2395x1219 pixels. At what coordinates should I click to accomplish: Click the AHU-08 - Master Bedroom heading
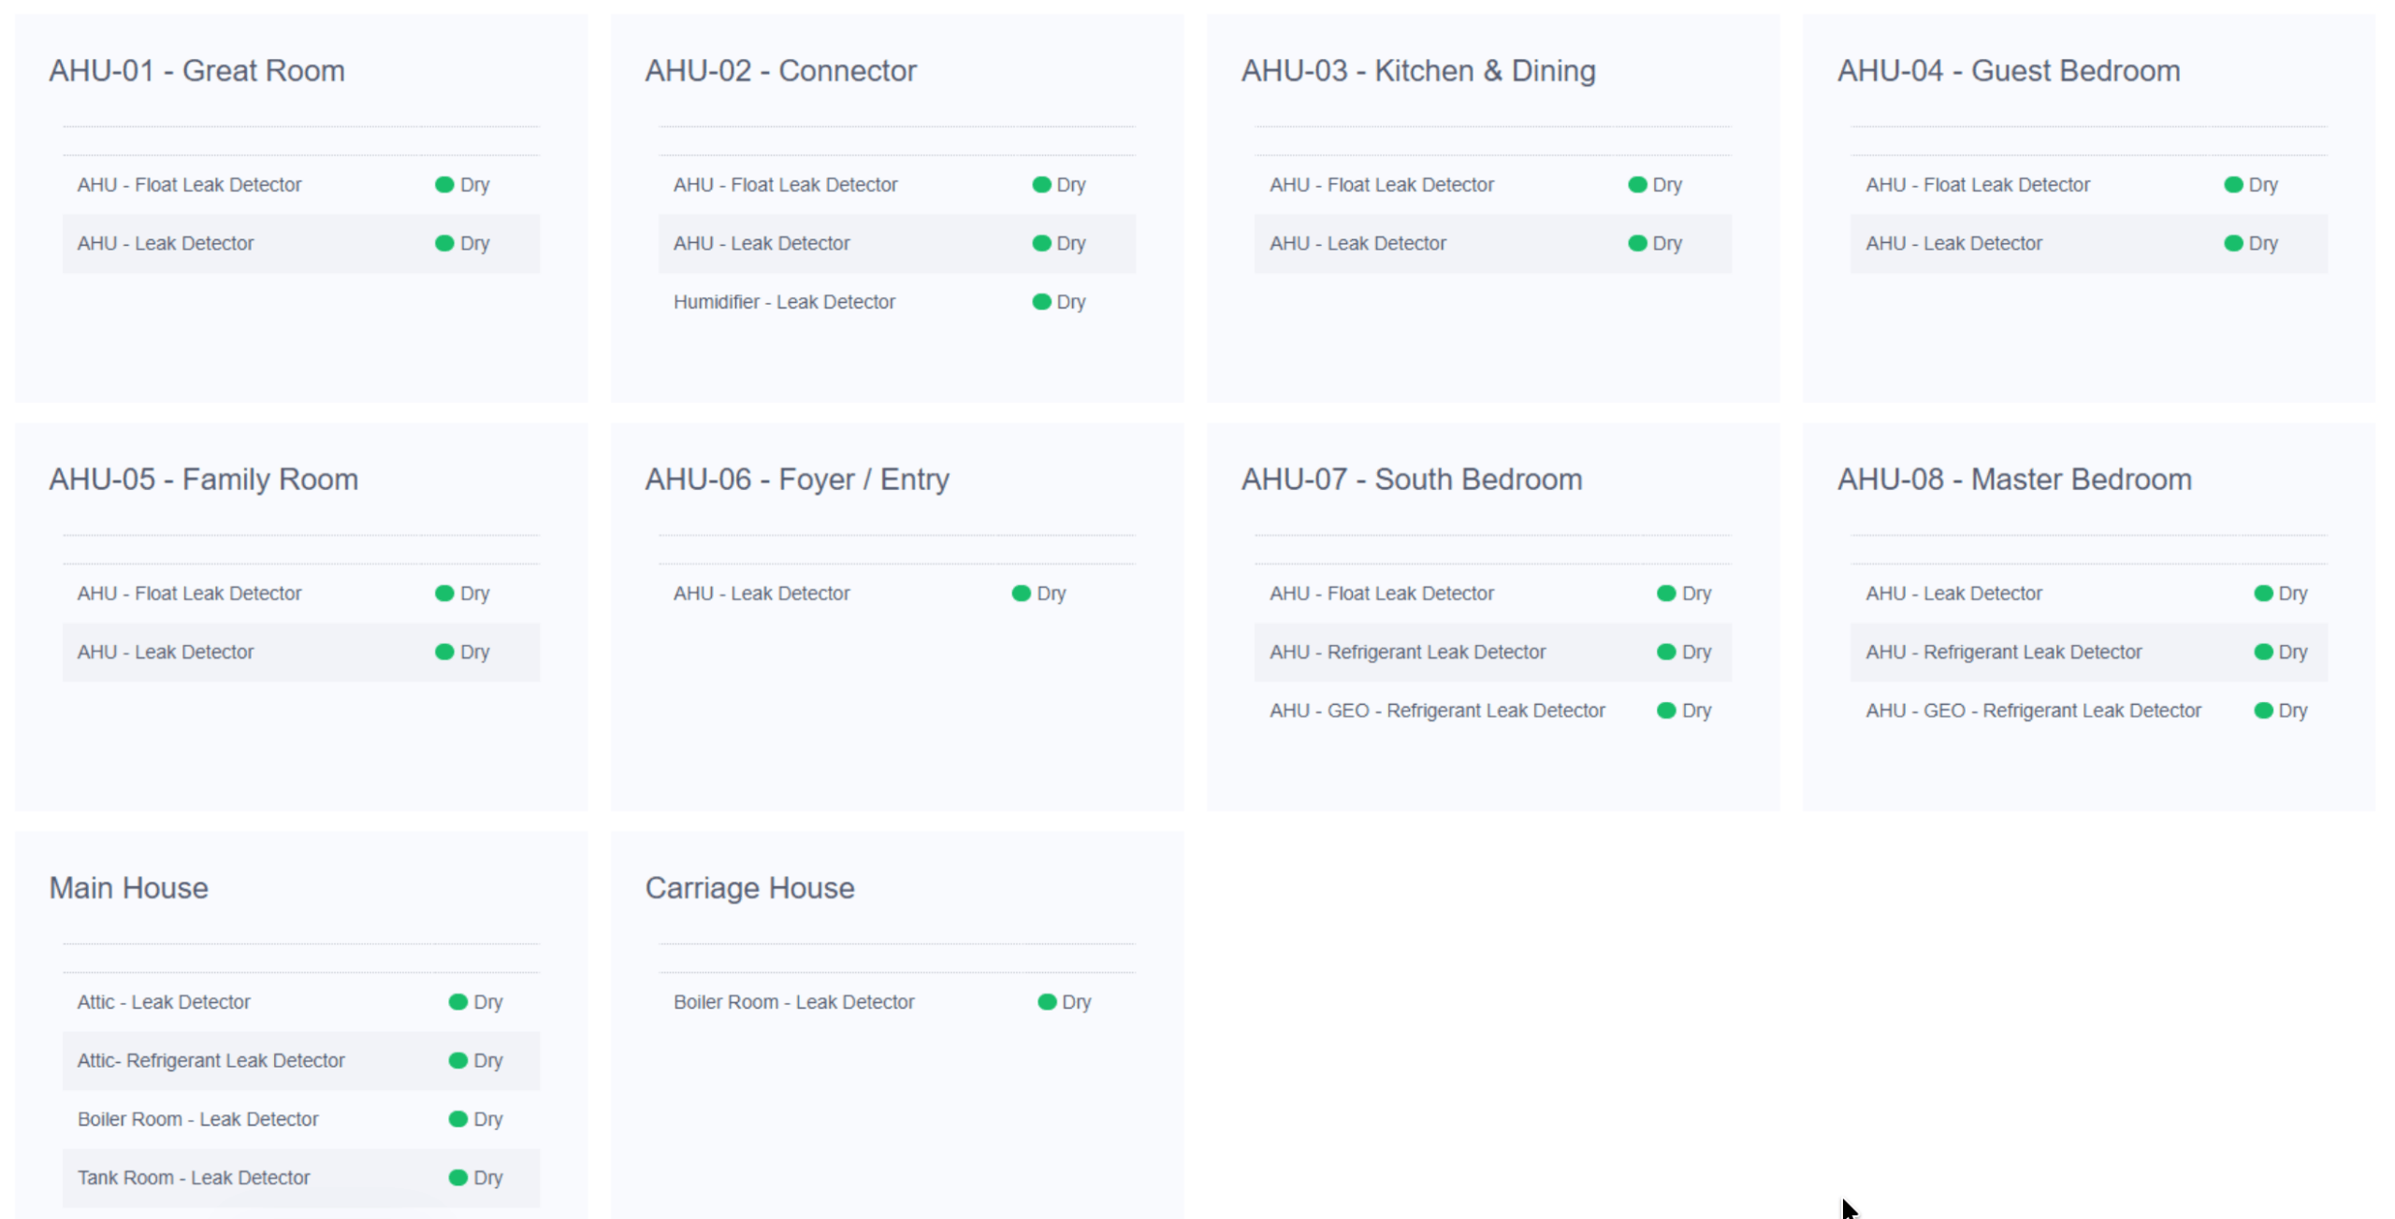coord(2013,480)
